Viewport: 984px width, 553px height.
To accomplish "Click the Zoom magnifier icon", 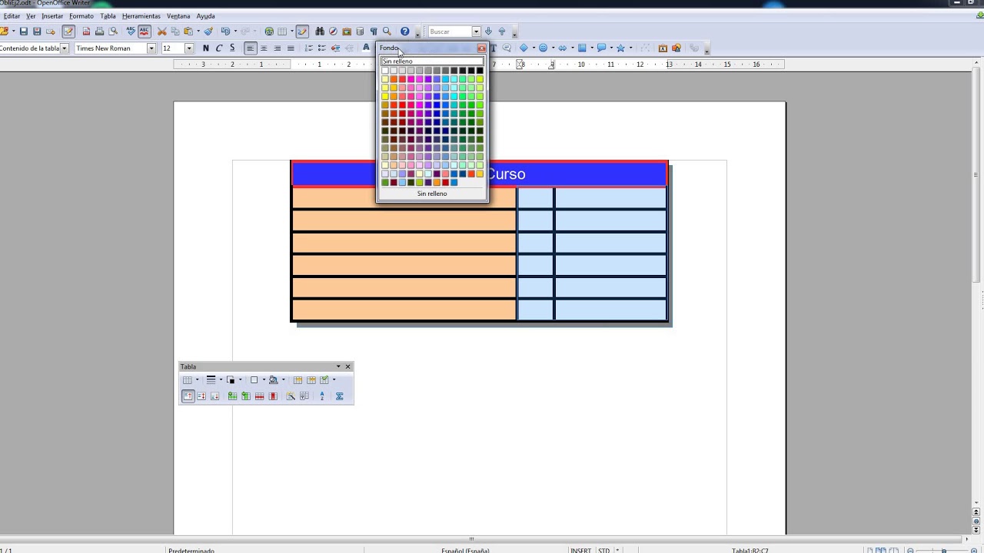I will point(387,31).
